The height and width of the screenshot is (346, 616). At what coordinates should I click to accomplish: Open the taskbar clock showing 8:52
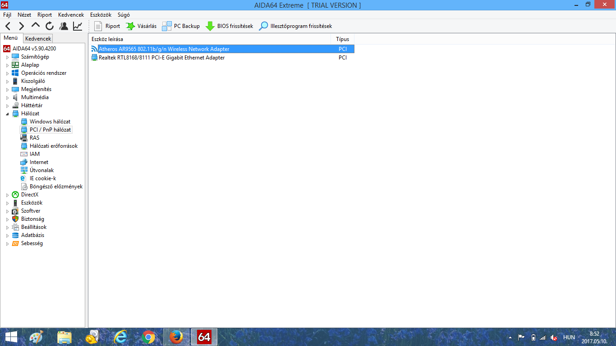tap(595, 337)
